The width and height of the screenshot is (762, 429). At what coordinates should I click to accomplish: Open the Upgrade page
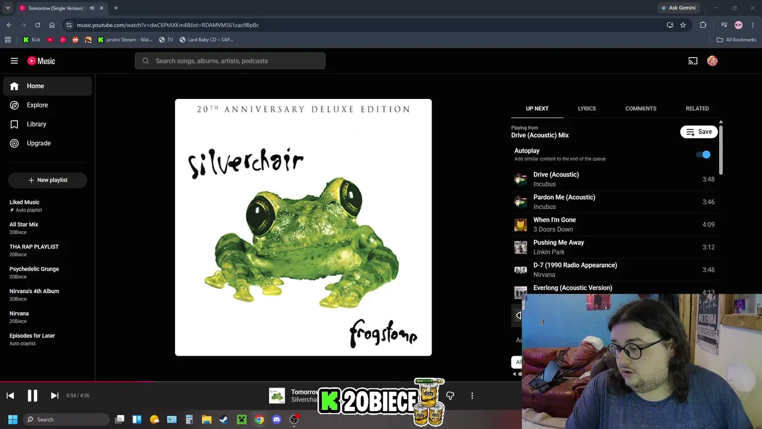coord(48,143)
